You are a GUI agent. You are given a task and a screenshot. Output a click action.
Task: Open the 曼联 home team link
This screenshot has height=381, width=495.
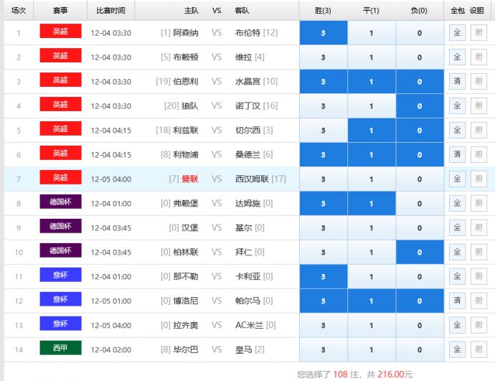click(x=189, y=179)
